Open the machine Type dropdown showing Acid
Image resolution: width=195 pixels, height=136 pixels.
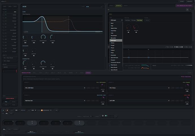pos(94,6)
